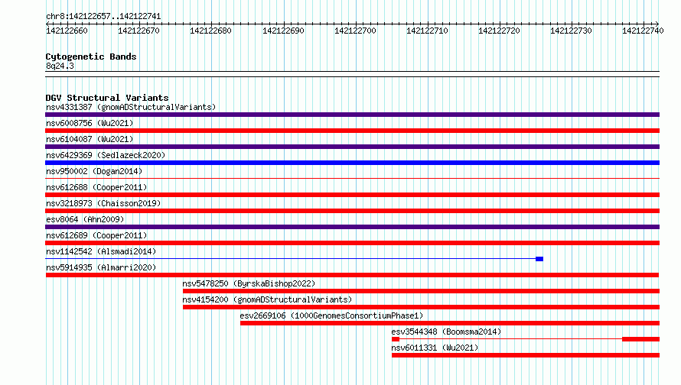The width and height of the screenshot is (681, 385).
Task: Click the nsv4331387 (gnomADStructuralVariants) label
Action: click(131, 107)
